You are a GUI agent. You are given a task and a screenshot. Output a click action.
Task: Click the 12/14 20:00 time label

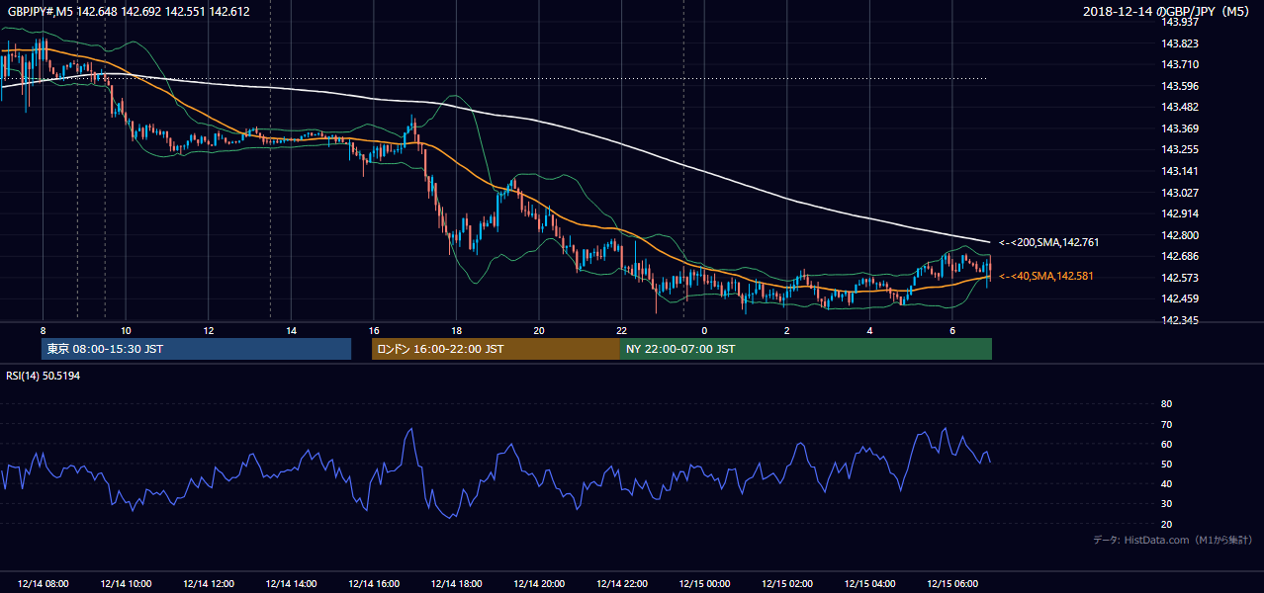538,584
